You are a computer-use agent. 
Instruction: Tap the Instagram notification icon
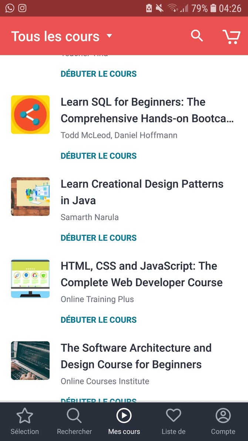click(23, 8)
